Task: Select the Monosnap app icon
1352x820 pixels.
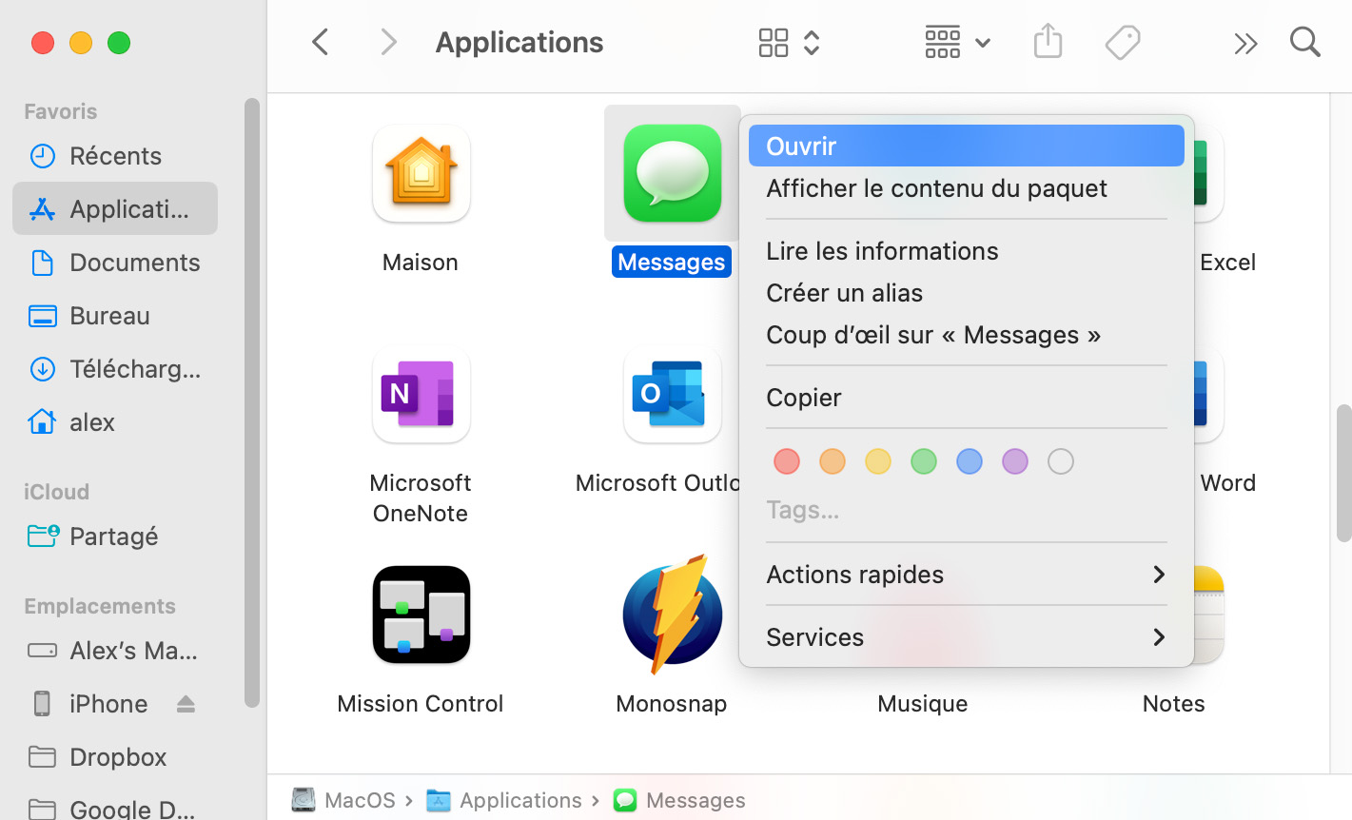Action: 673,615
